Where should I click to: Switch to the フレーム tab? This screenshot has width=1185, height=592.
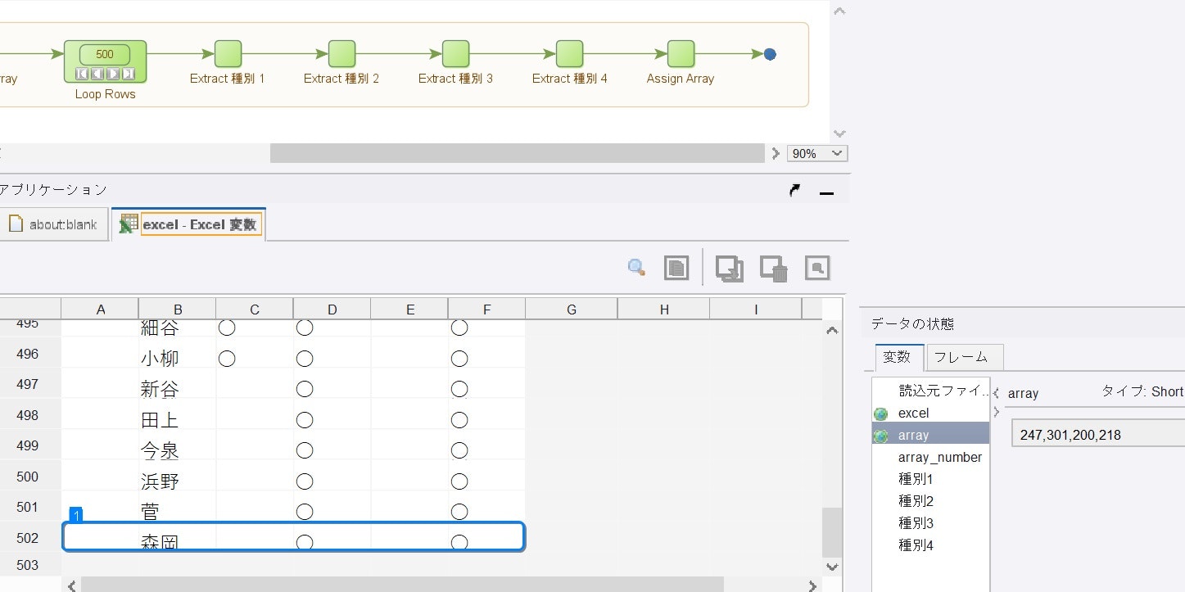[x=964, y=357]
